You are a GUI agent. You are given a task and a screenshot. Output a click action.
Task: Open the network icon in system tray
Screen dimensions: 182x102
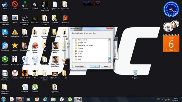(166, 99)
